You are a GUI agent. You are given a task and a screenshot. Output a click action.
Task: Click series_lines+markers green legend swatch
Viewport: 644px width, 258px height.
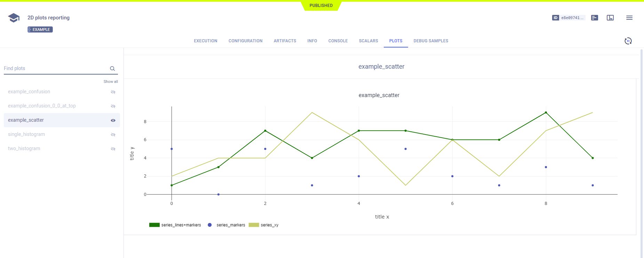154,225
